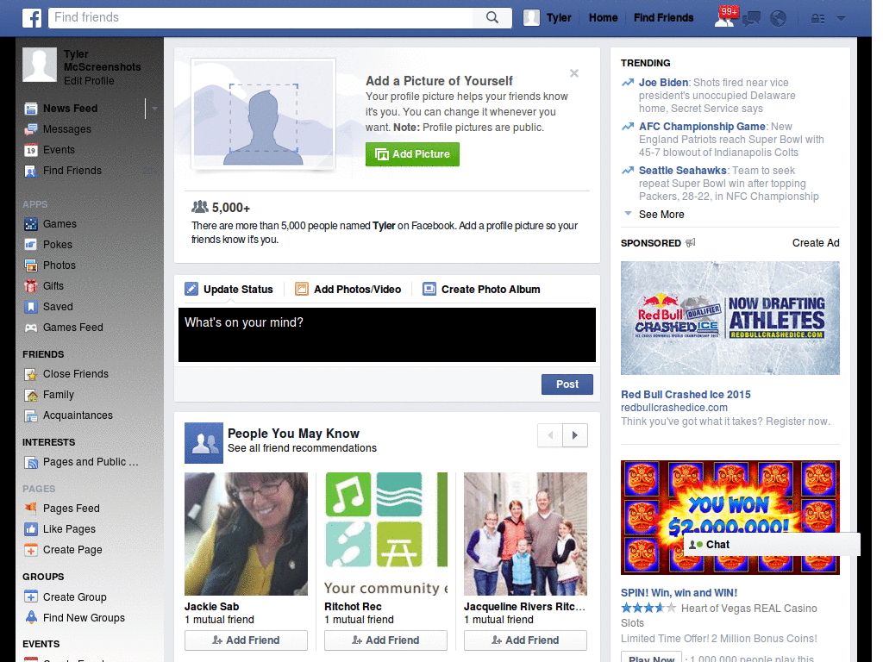
Task: Click the What's on your mind box
Action: [387, 335]
